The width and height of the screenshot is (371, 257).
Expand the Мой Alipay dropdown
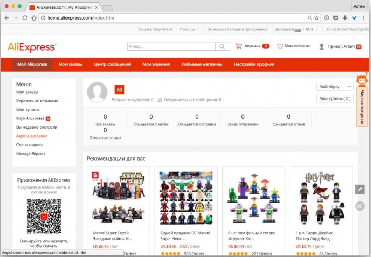tap(334, 86)
